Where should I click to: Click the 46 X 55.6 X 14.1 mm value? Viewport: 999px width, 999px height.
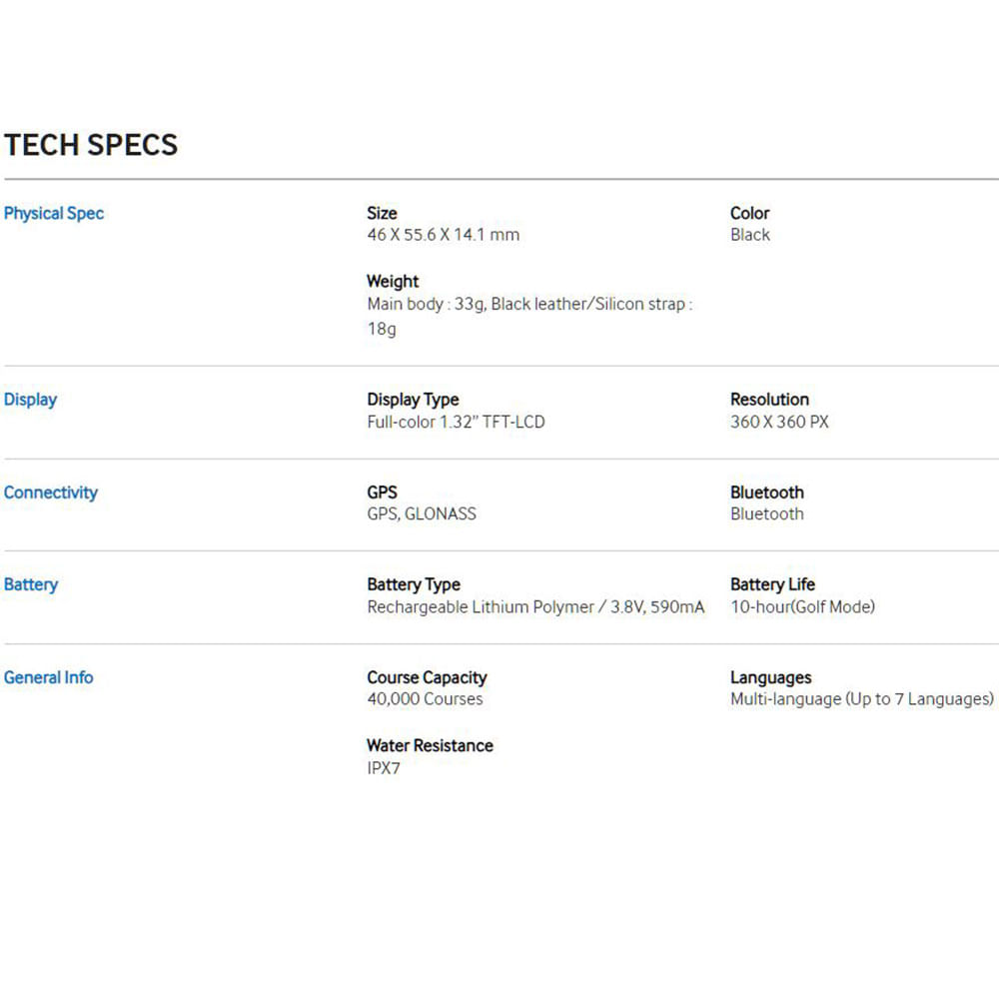(443, 235)
